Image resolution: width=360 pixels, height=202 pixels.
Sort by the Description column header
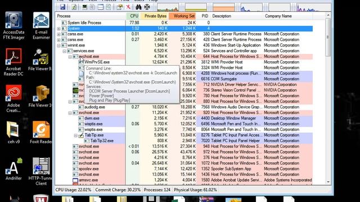click(237, 16)
